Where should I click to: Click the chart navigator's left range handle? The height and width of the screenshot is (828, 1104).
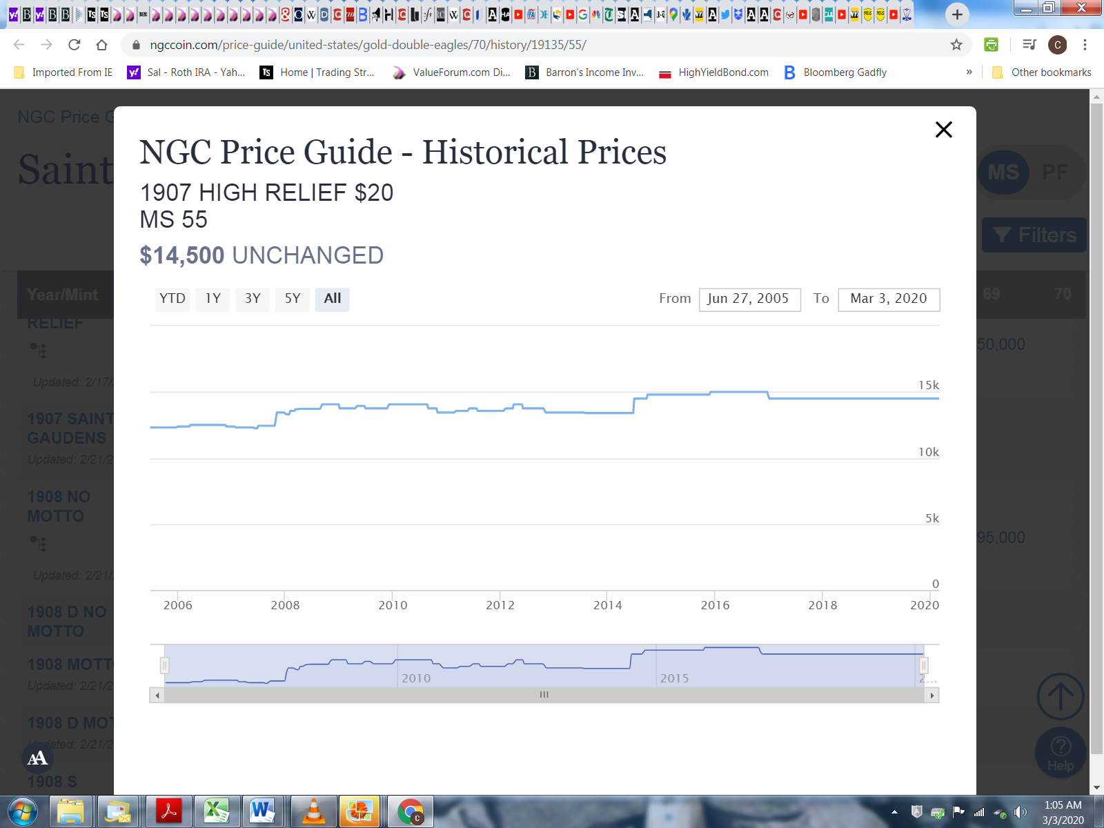coord(164,665)
